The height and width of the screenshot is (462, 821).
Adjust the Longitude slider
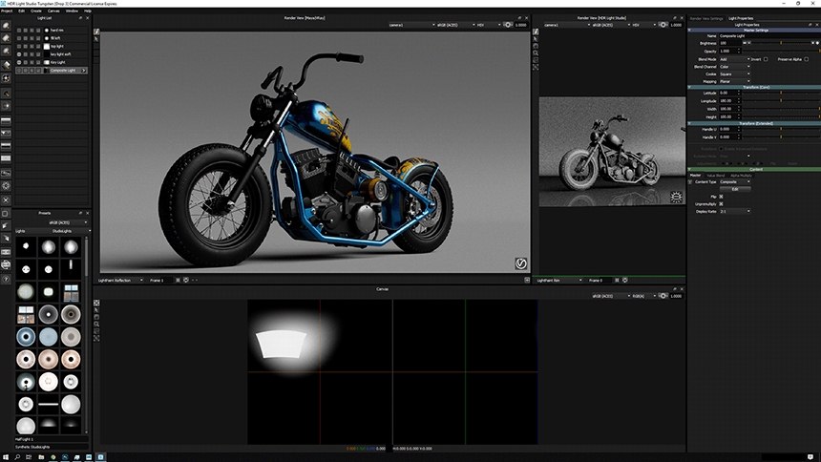[x=781, y=100]
